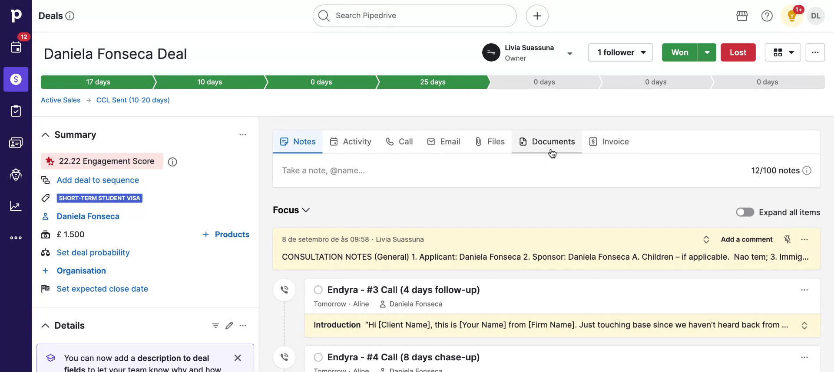The image size is (834, 372).
Task: Mark the deal as Won
Action: (680, 52)
